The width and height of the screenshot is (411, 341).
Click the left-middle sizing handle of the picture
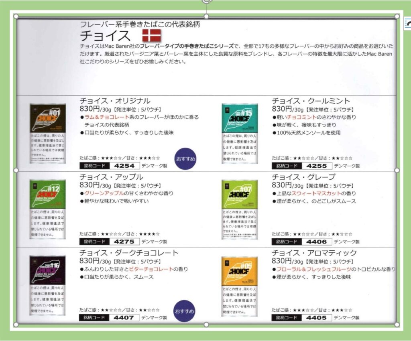[16, 170]
